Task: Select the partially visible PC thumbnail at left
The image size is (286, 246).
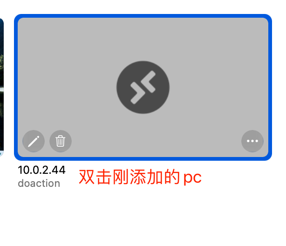Action: (x=2, y=87)
